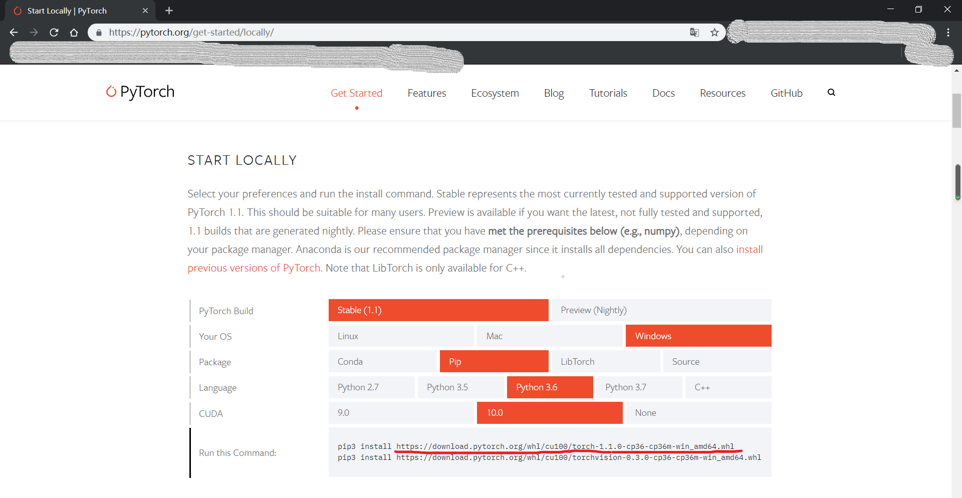The image size is (962, 498).
Task: Open the translate page icon
Action: click(694, 33)
